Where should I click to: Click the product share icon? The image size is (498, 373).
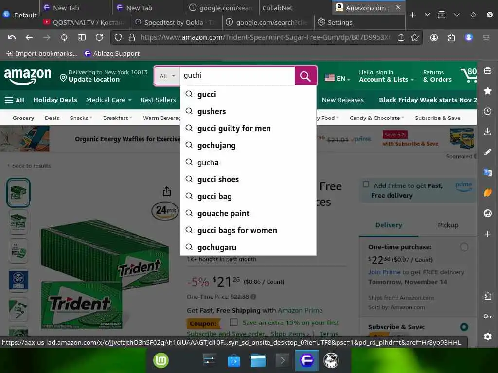coord(167,191)
